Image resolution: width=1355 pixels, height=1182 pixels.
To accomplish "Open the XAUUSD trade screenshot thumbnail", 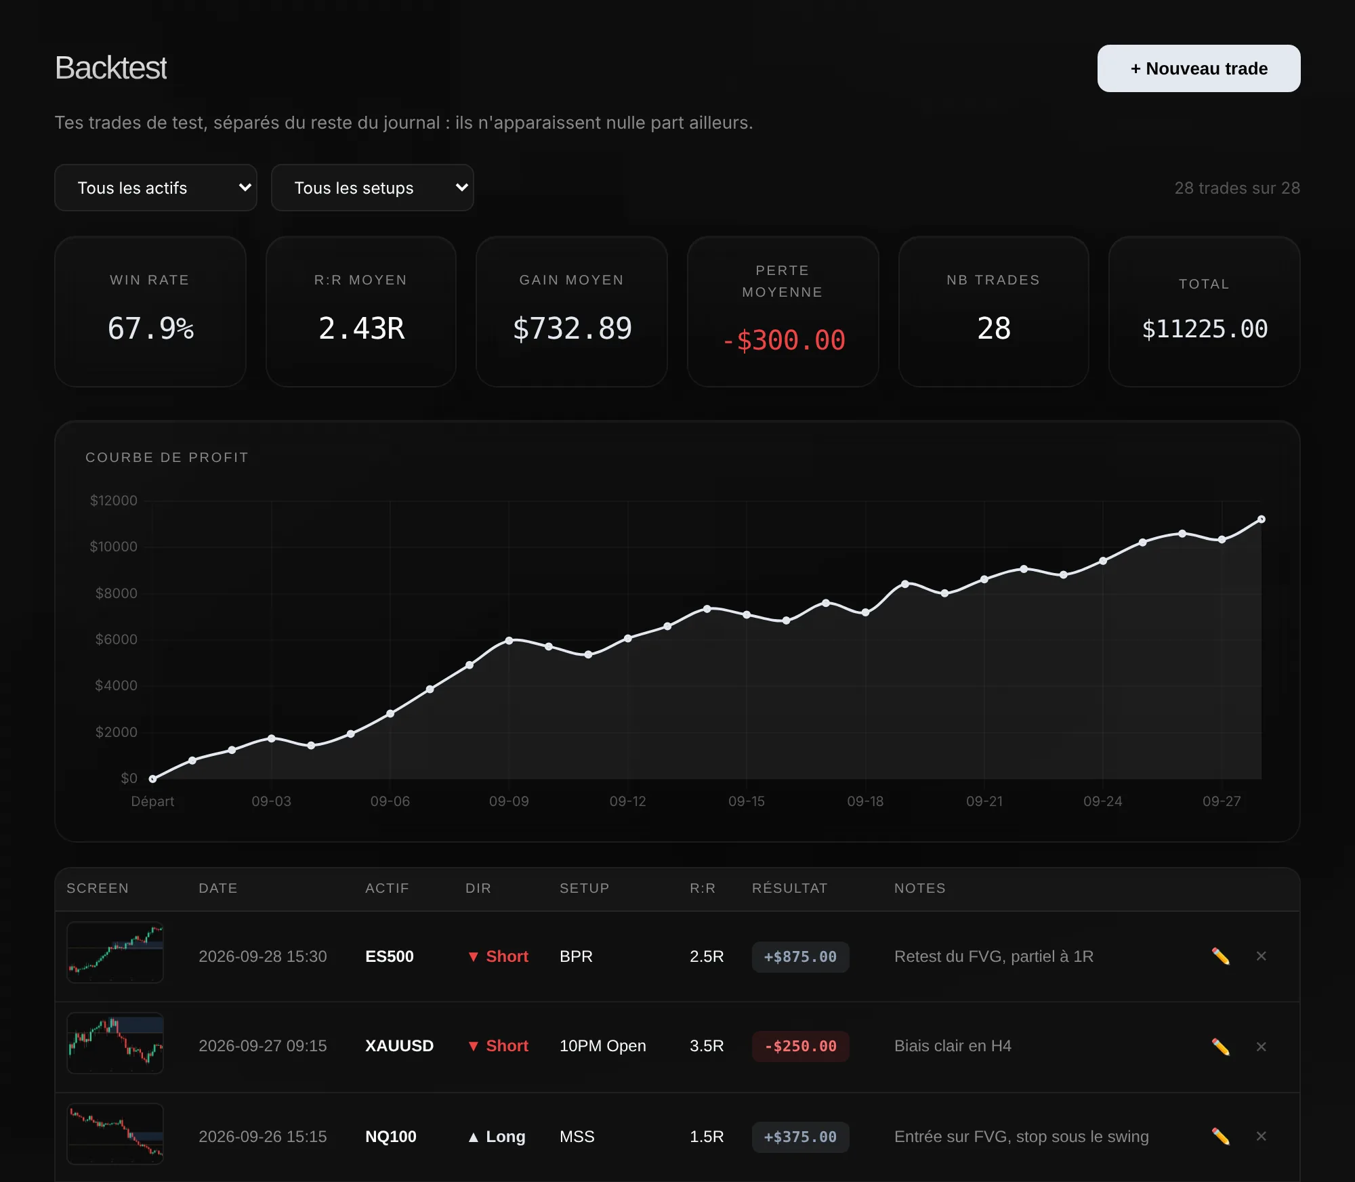I will point(115,1042).
